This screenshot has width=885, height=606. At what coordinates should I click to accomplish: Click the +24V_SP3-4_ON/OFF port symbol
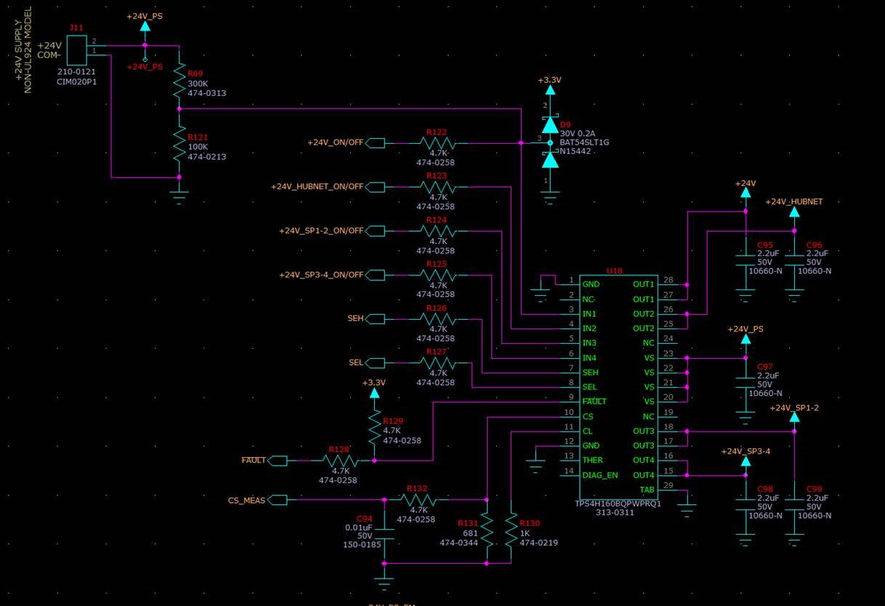[375, 275]
